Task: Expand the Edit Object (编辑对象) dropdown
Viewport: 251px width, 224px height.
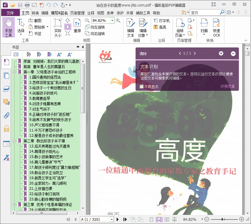Action: (x=147, y=35)
